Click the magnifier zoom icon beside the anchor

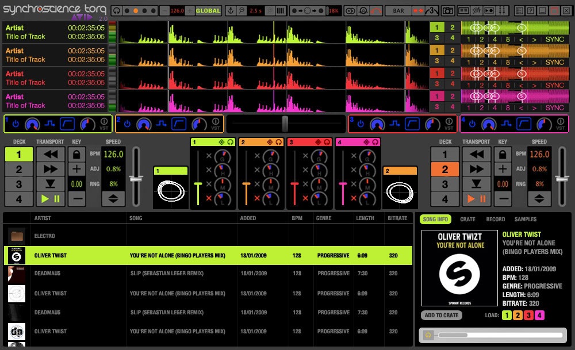pos(241,10)
